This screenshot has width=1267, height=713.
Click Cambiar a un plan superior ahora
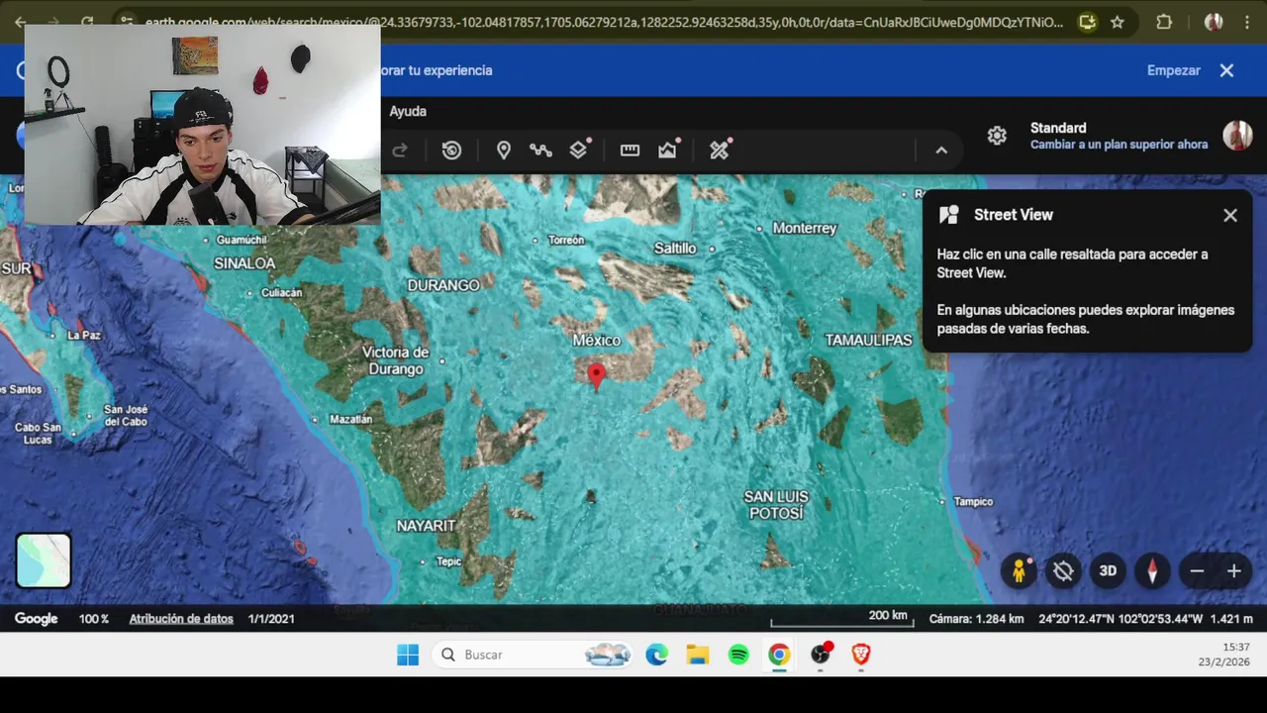coord(1119,145)
